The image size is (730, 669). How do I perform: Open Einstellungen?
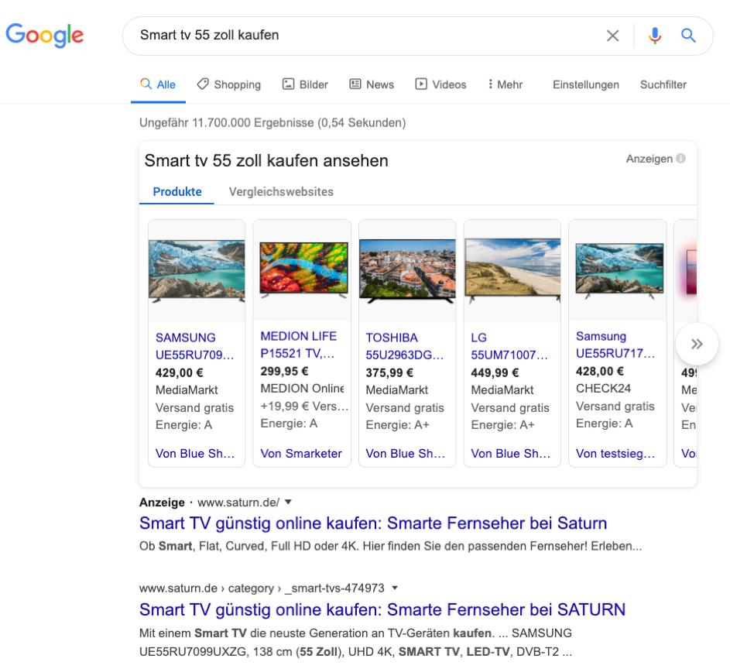[x=586, y=84]
